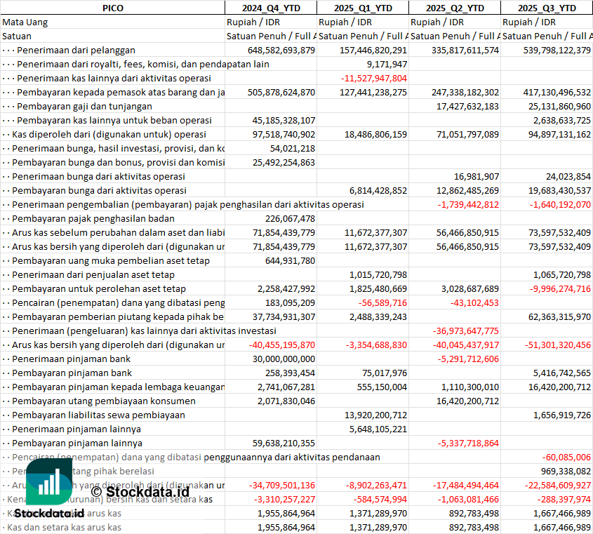Select the 2025_Q2_YTD column header
593x534 pixels.
click(x=454, y=8)
